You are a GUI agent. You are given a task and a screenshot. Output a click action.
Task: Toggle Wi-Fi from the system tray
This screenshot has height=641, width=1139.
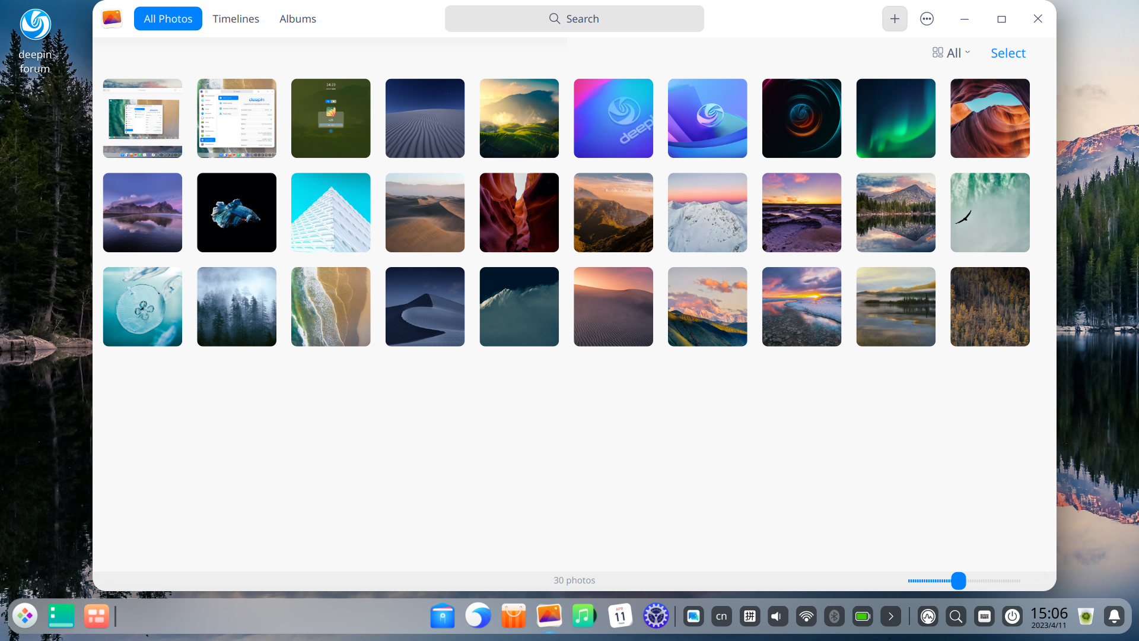806,616
